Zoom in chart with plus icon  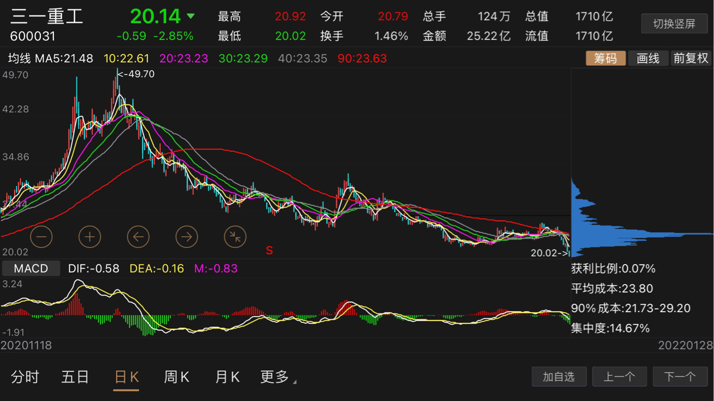coord(90,237)
